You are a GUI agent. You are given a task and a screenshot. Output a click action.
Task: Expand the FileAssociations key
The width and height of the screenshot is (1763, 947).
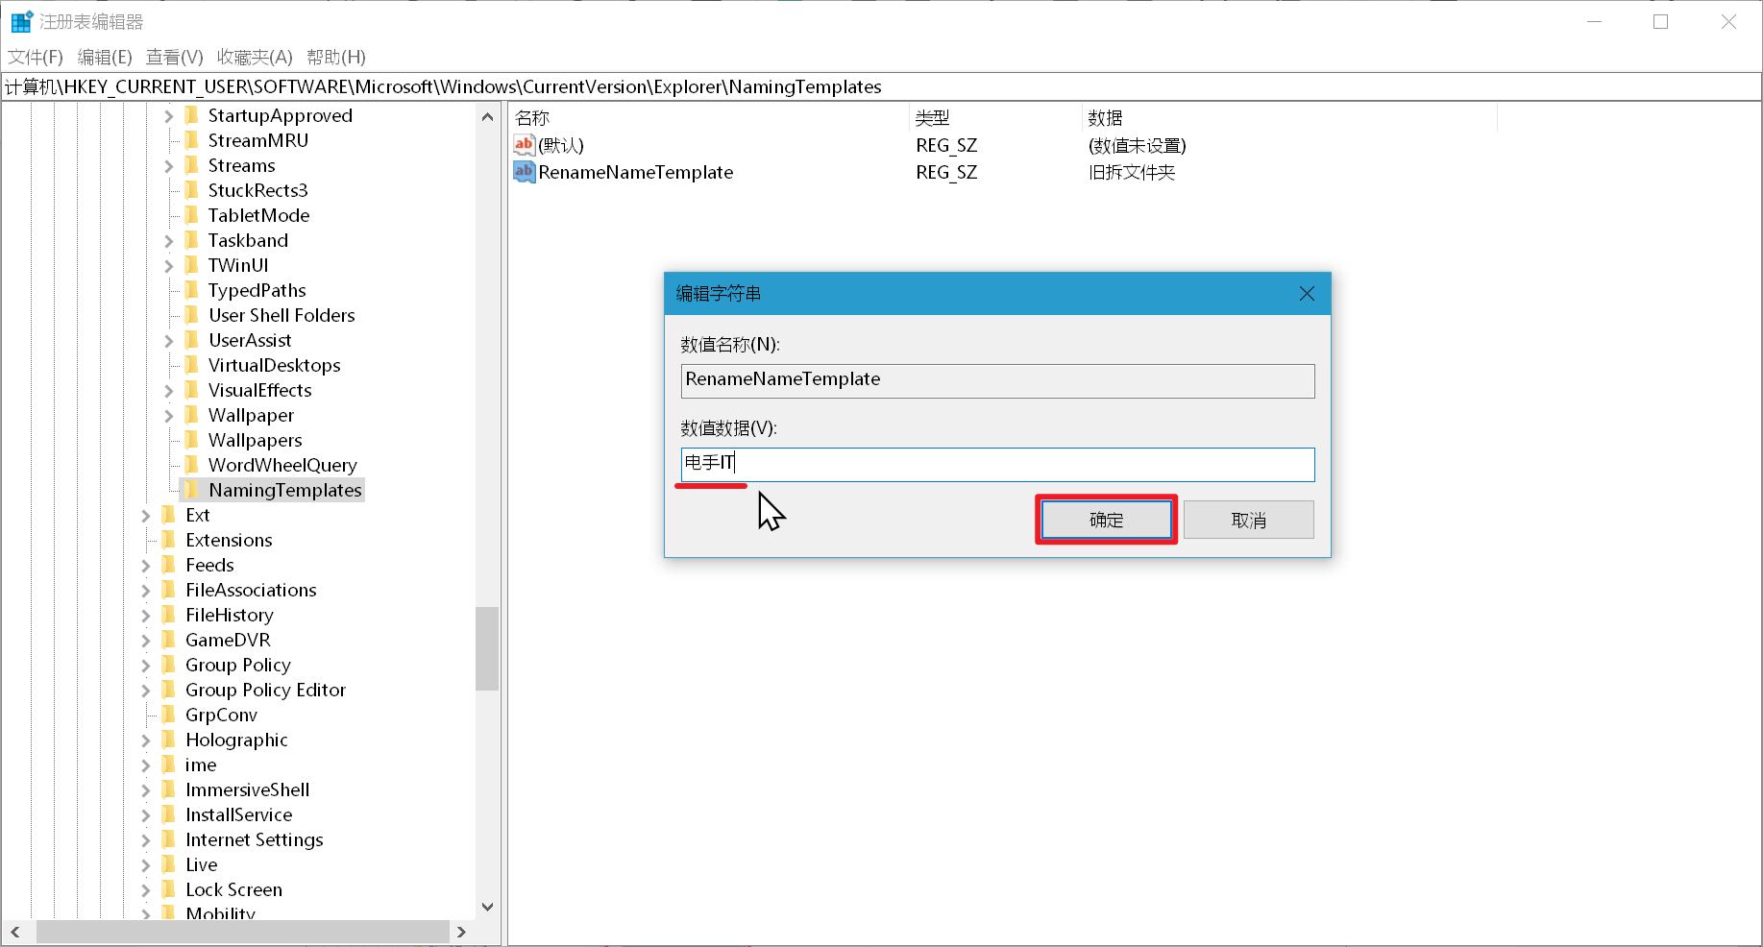pos(146,591)
